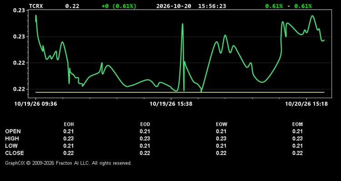Click the 10/20/26 15:18 axis label
The height and width of the screenshot is (181, 341).
pyautogui.click(x=306, y=104)
